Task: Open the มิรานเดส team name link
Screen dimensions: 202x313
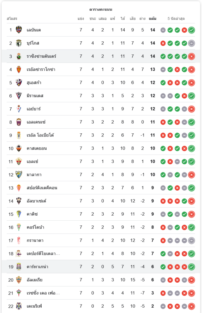Action: pos(35,96)
